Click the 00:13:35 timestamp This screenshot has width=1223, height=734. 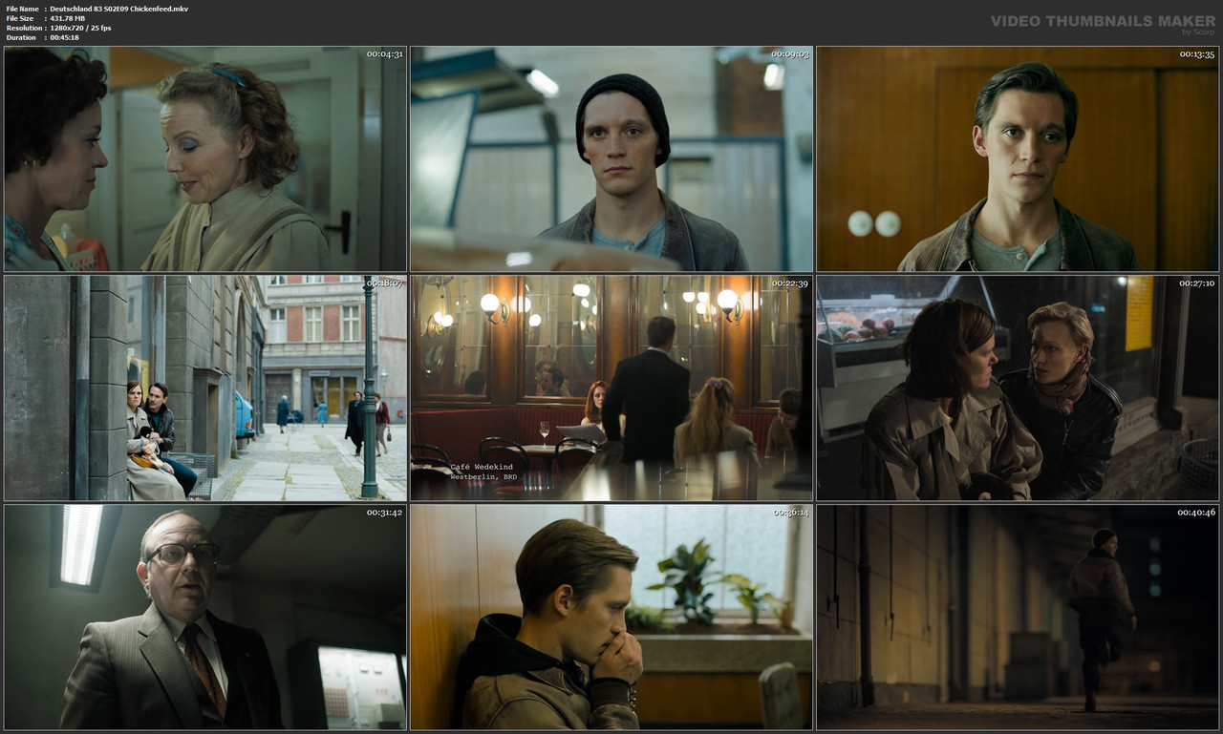(x=1196, y=54)
